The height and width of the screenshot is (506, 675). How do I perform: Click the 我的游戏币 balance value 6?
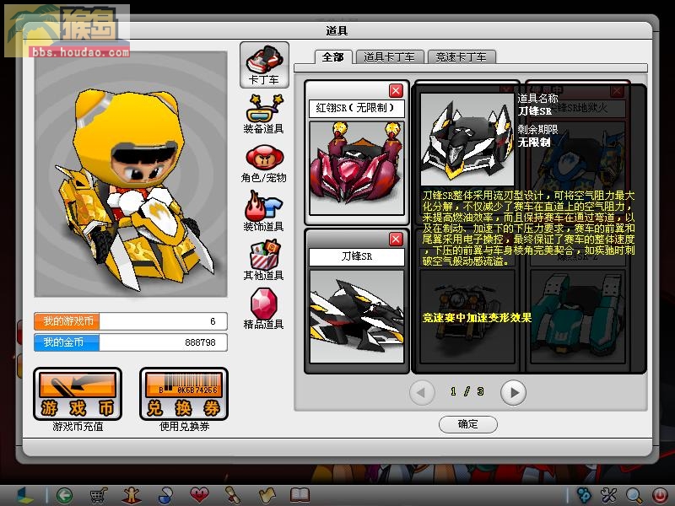tap(213, 321)
